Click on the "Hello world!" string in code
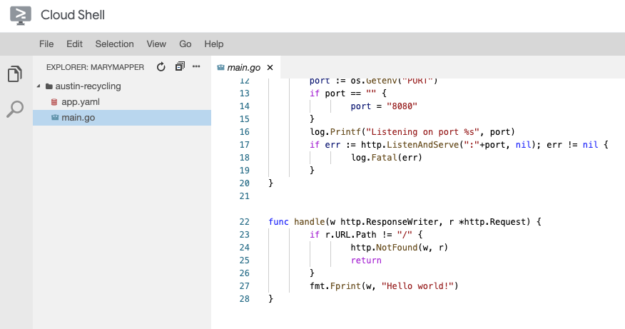Image resolution: width=625 pixels, height=329 pixels. tap(417, 286)
